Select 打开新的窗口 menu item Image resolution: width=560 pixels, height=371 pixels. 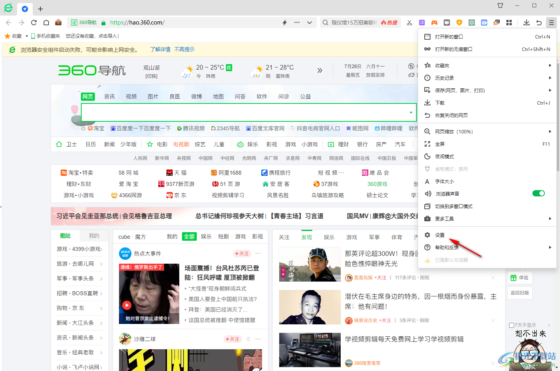click(x=487, y=37)
